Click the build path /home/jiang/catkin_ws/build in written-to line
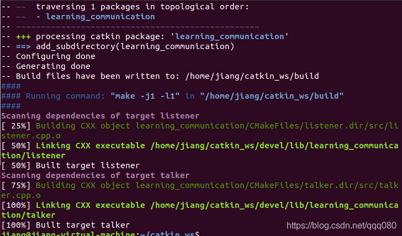The image size is (402, 236). 252,76
